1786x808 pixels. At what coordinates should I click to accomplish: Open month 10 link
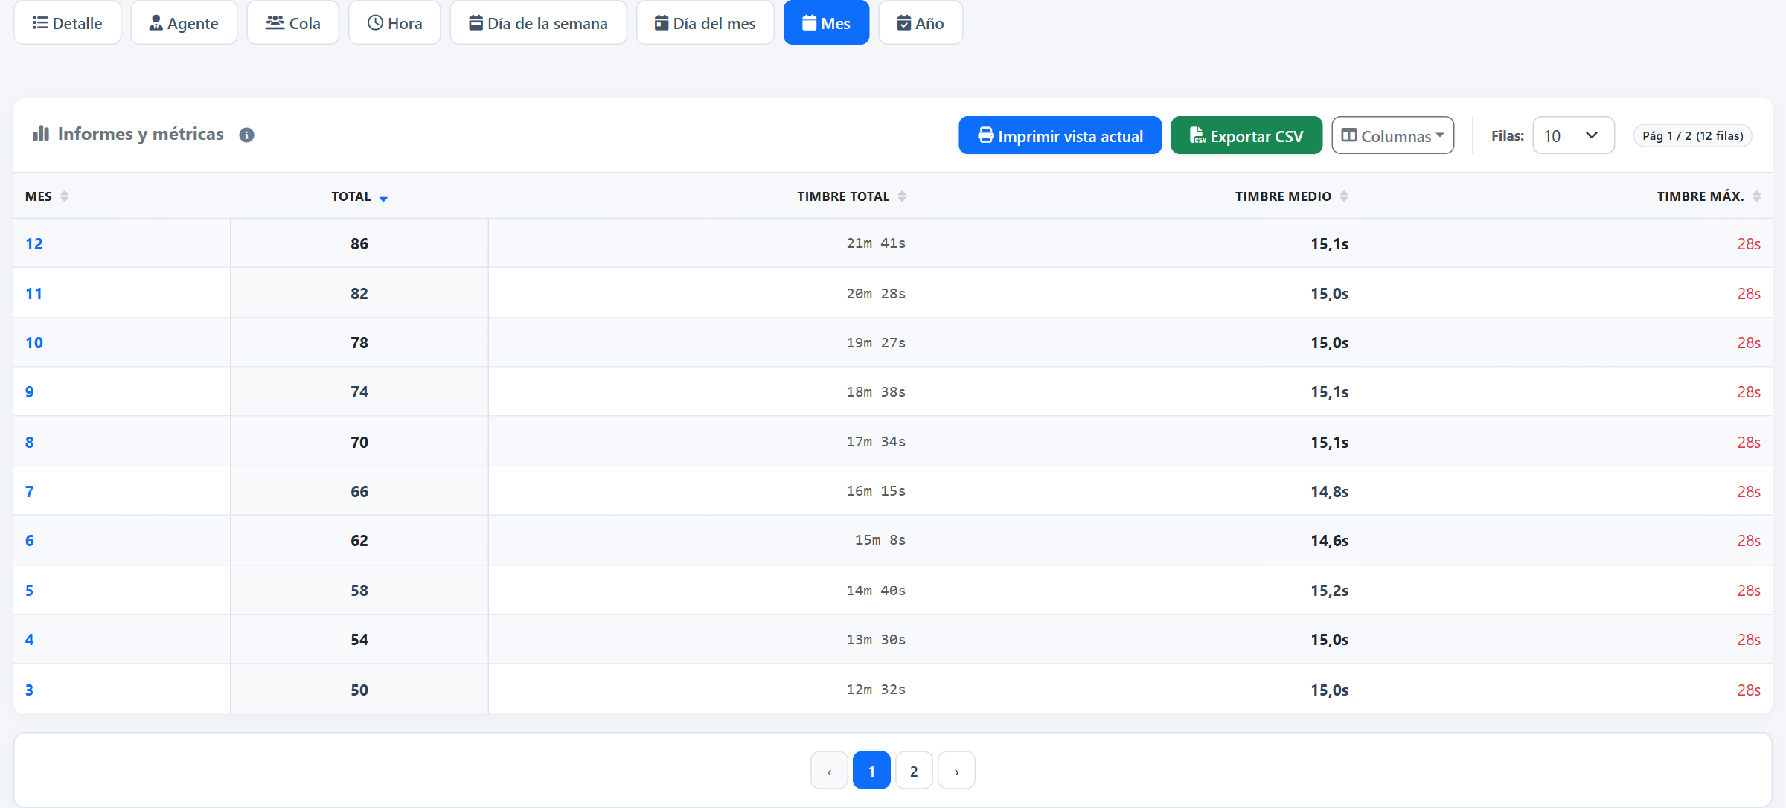tap(34, 343)
